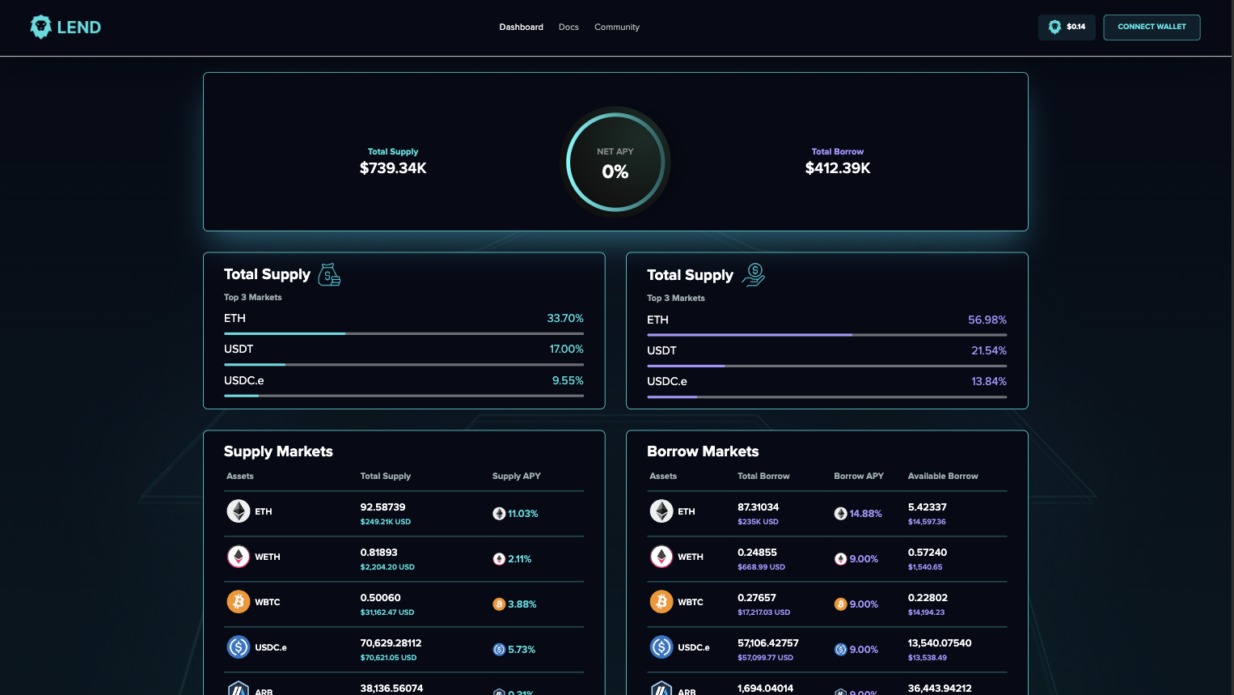Screen dimensions: 1234x695
Task: Click the small ETH icon beside 14.88%
Action: tap(840, 514)
